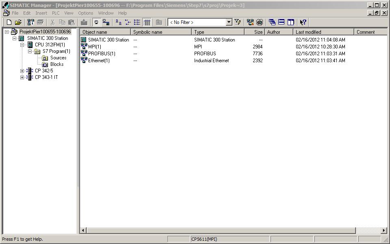Select ProjektPier100655-100696 in the tree
Image resolution: width=390 pixels, height=244 pixels.
45,32
